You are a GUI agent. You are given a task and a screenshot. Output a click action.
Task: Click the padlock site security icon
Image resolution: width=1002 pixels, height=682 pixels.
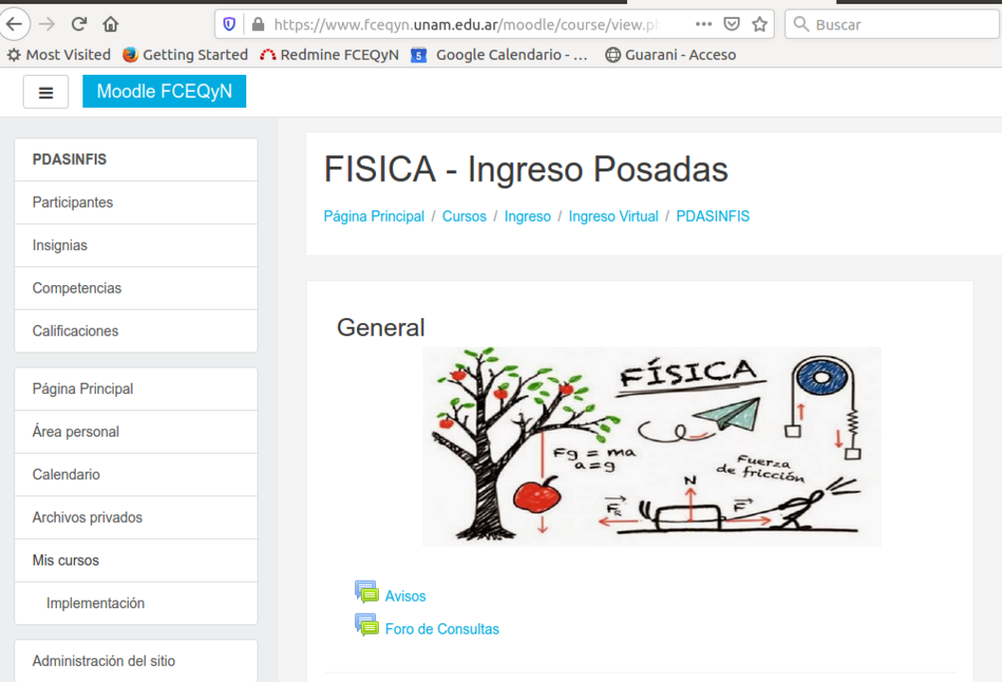pyautogui.click(x=259, y=25)
